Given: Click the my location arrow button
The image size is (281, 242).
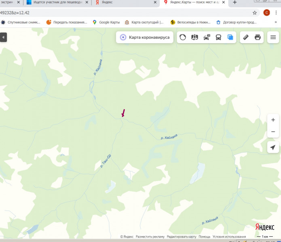Looking at the screenshot, I should (273, 147).
